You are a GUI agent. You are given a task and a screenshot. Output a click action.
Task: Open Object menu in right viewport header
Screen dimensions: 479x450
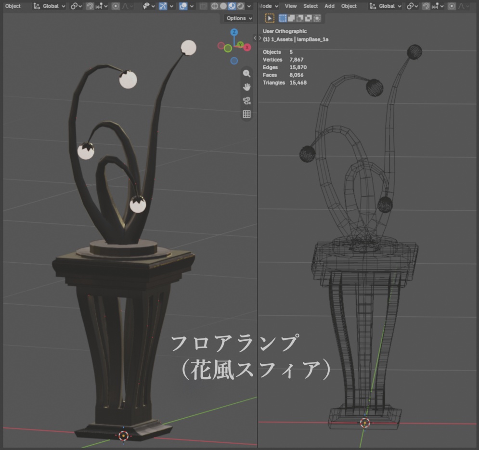(349, 6)
